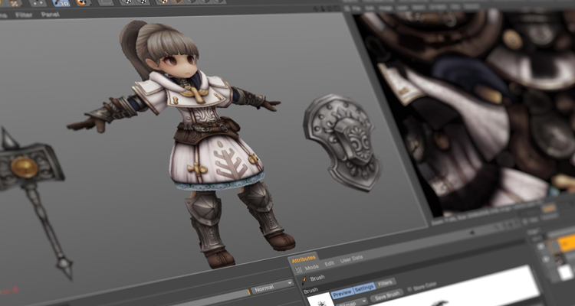575x306 pixels.
Task: Select the Settings brush tab
Action: point(364,287)
